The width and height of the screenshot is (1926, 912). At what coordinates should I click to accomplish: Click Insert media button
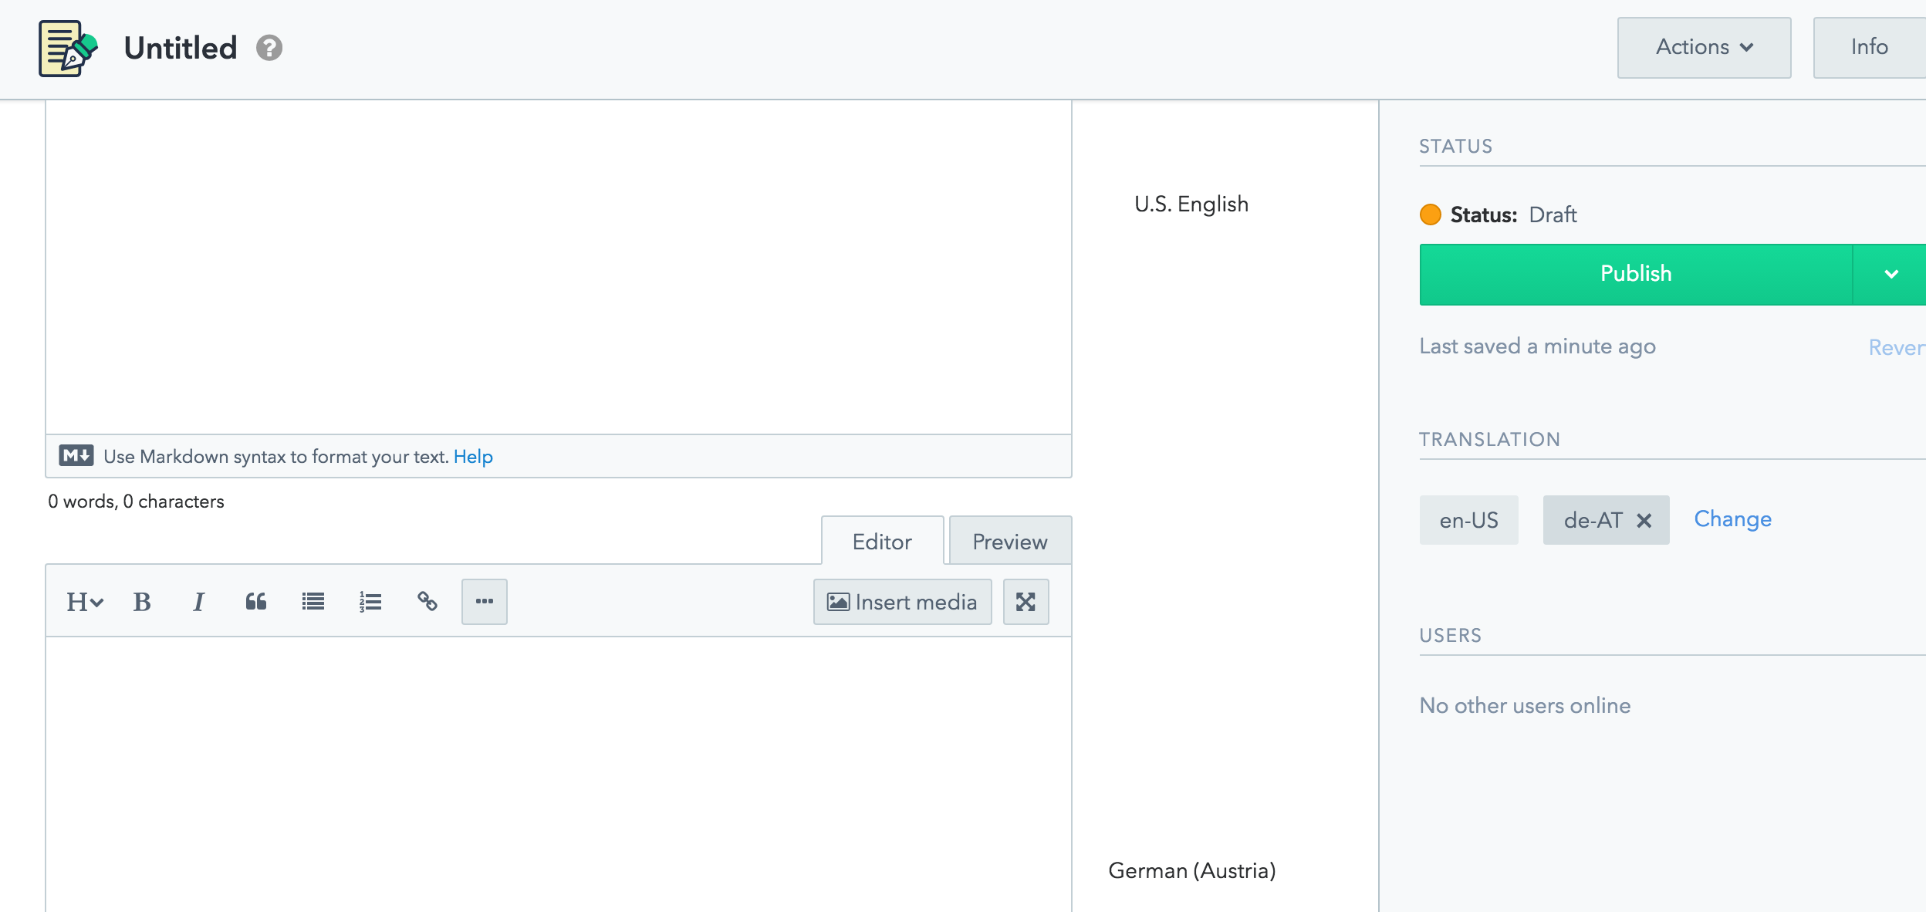[902, 602]
